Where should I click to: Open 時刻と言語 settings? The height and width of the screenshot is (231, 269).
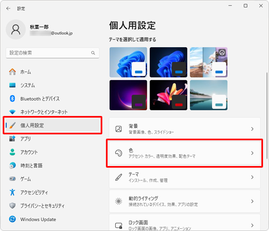tap(52, 165)
